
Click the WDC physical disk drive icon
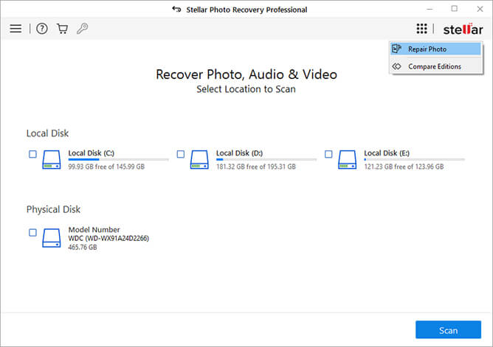(52, 237)
